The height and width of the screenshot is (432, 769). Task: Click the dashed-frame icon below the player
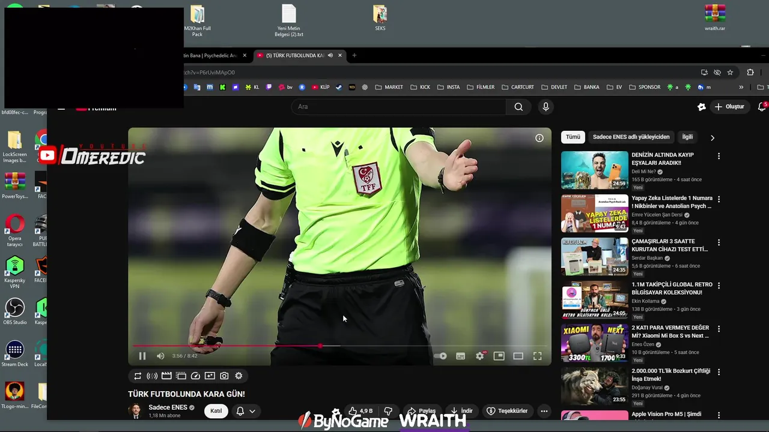point(181,376)
